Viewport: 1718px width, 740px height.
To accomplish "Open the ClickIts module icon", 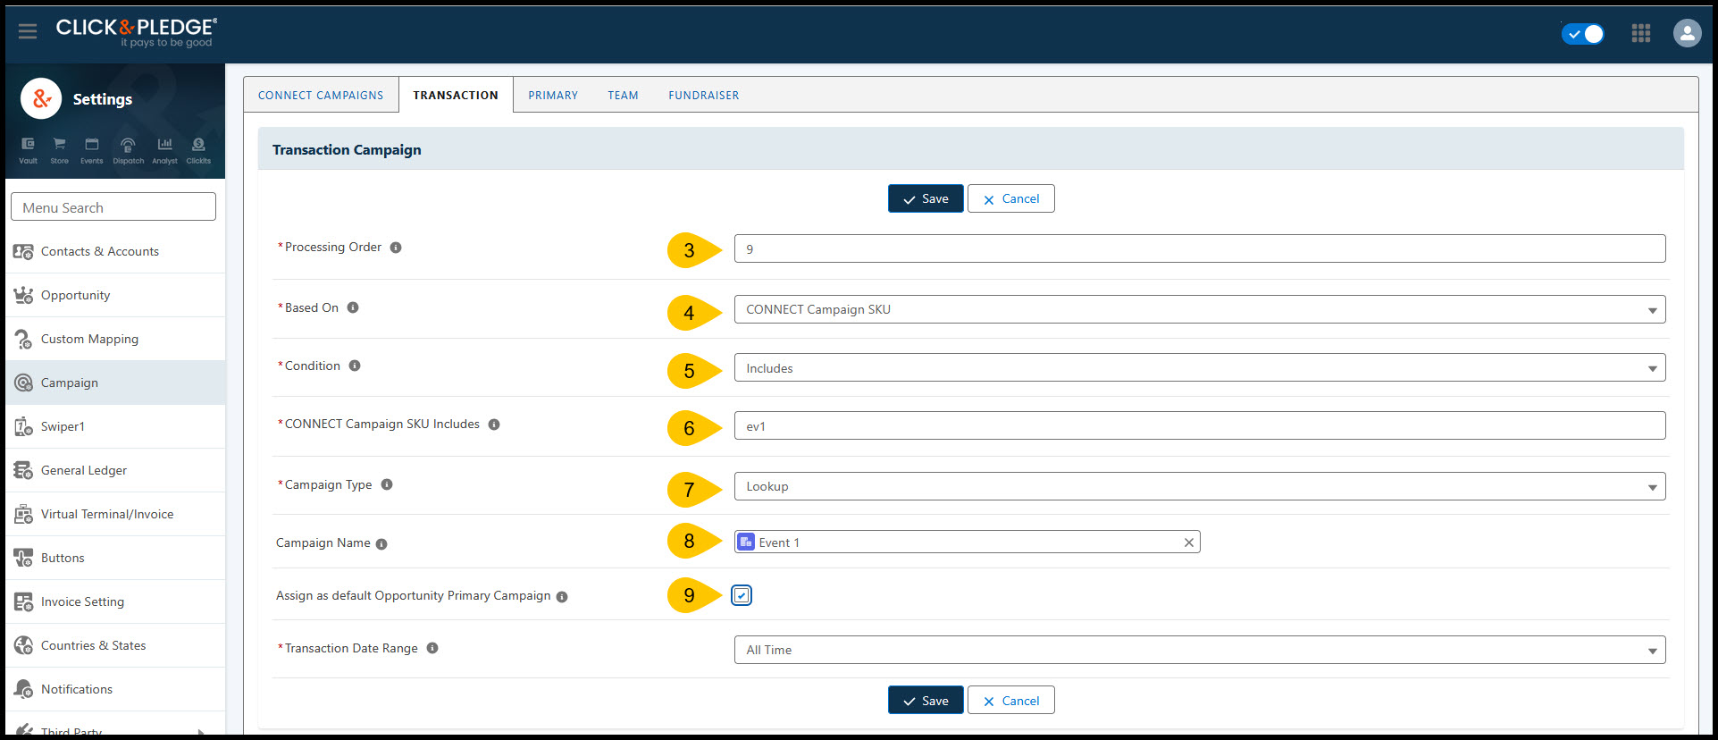I will (198, 150).
